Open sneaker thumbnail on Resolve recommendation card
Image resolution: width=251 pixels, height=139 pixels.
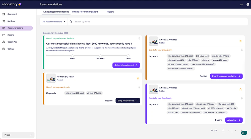(153, 41)
